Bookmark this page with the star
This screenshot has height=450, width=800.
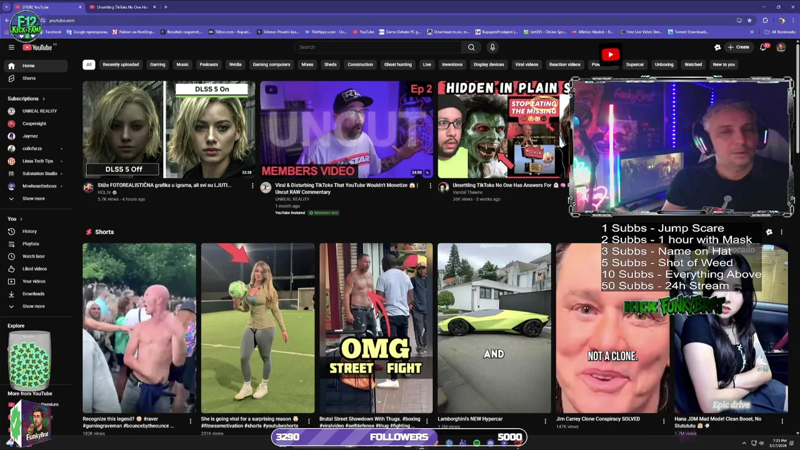pyautogui.click(x=749, y=20)
